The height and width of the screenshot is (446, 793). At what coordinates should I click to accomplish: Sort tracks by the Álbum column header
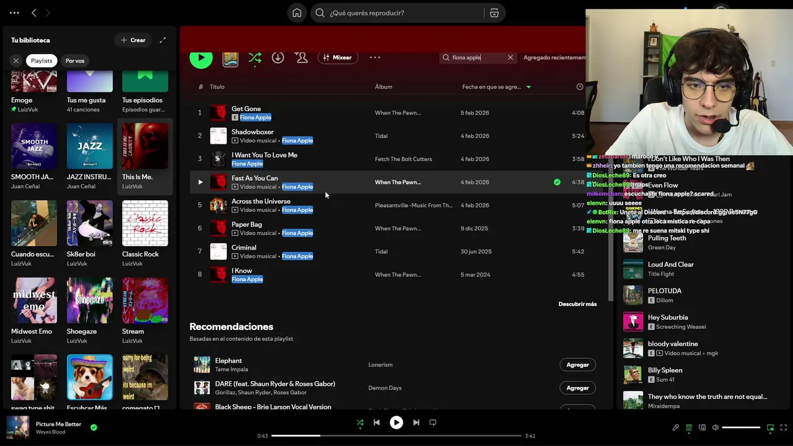[383, 87]
